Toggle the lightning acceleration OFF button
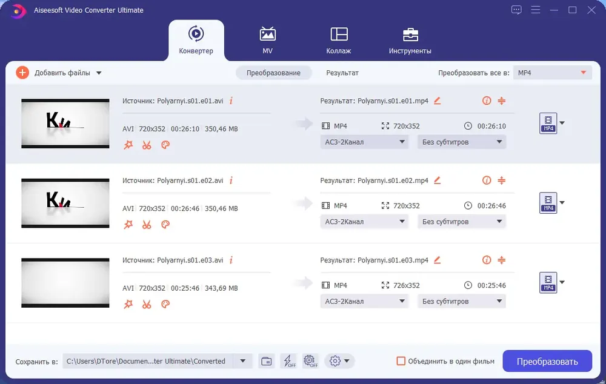606x384 pixels. point(289,362)
